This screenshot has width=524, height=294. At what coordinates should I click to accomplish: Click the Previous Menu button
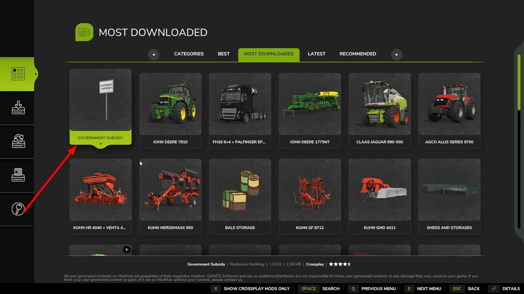pos(379,289)
